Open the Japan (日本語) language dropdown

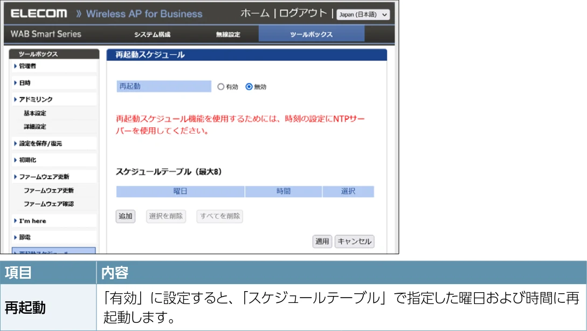click(363, 15)
